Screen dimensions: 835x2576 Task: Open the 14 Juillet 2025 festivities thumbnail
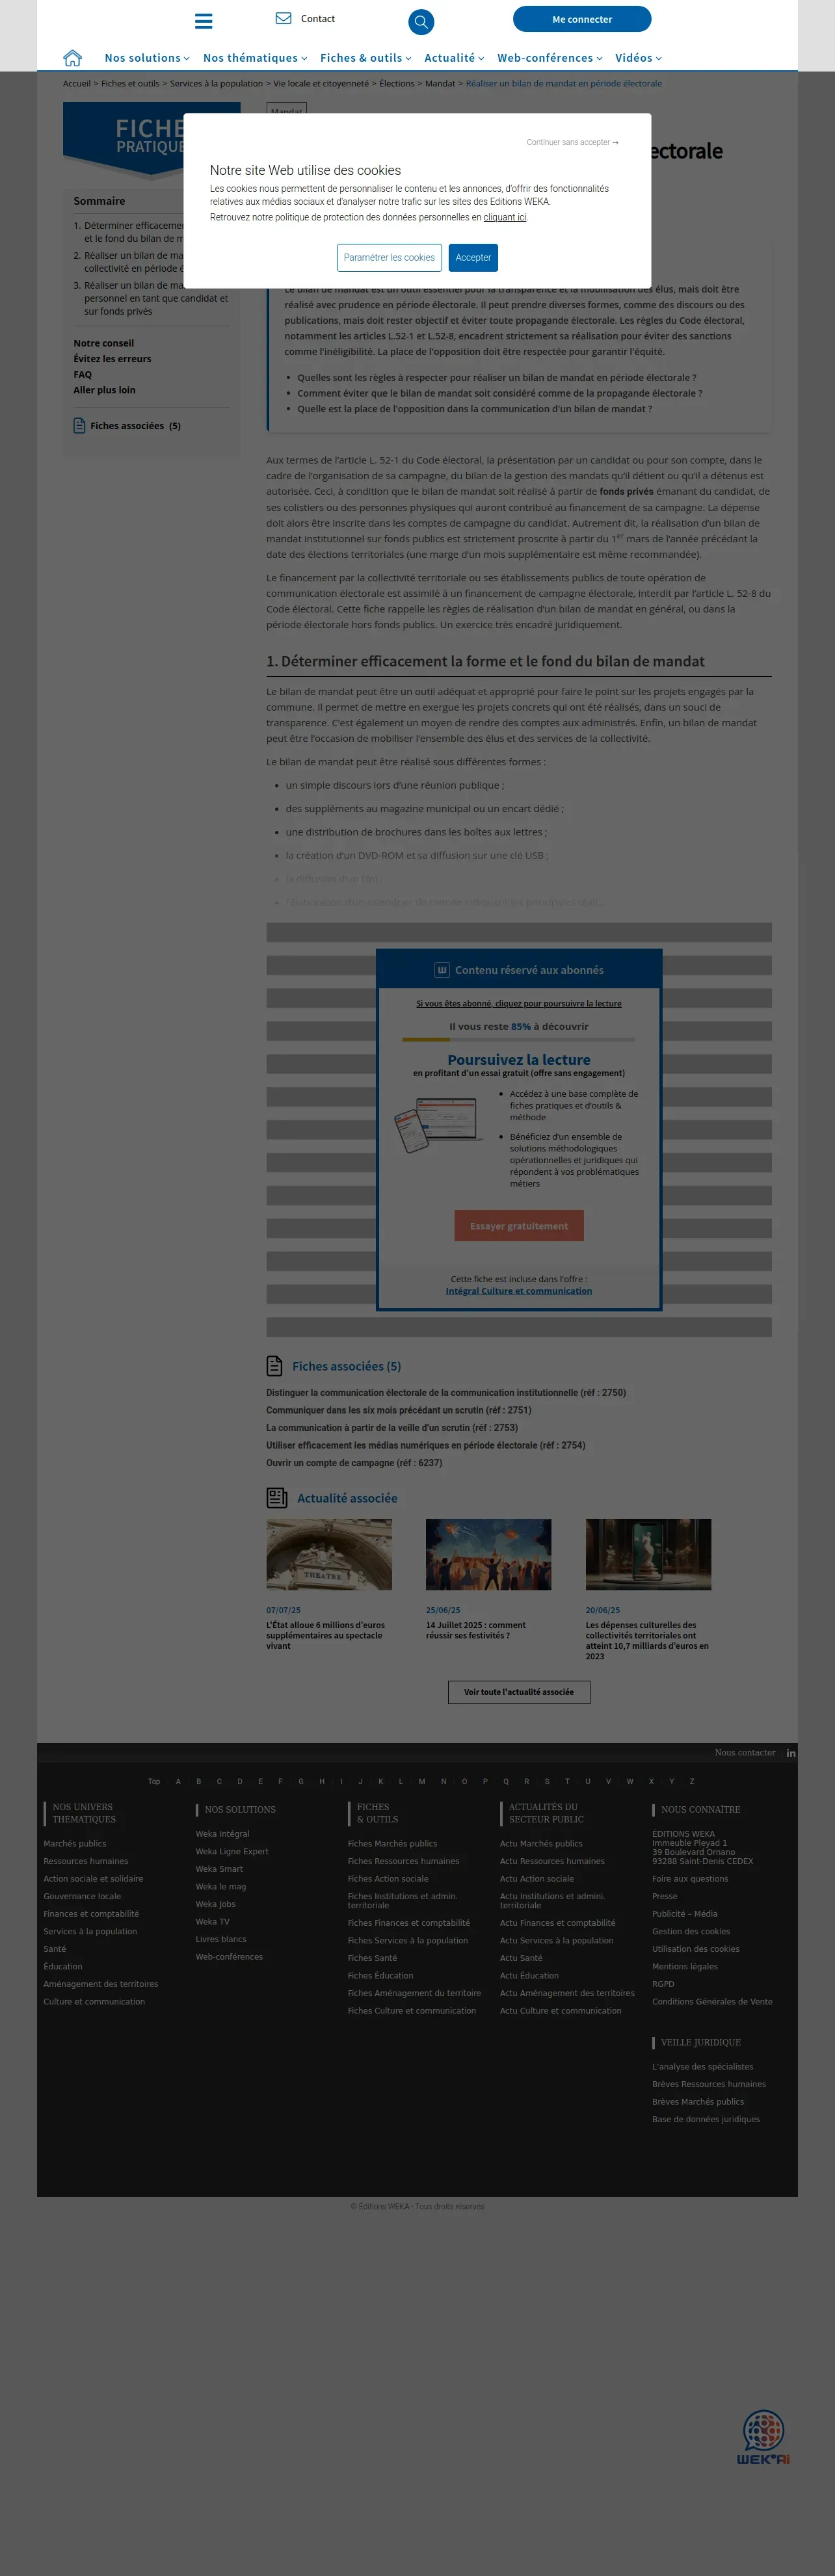coord(488,1555)
